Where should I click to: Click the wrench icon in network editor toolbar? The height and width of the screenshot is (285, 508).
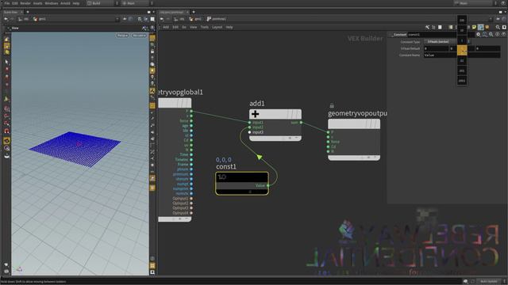(427, 27)
